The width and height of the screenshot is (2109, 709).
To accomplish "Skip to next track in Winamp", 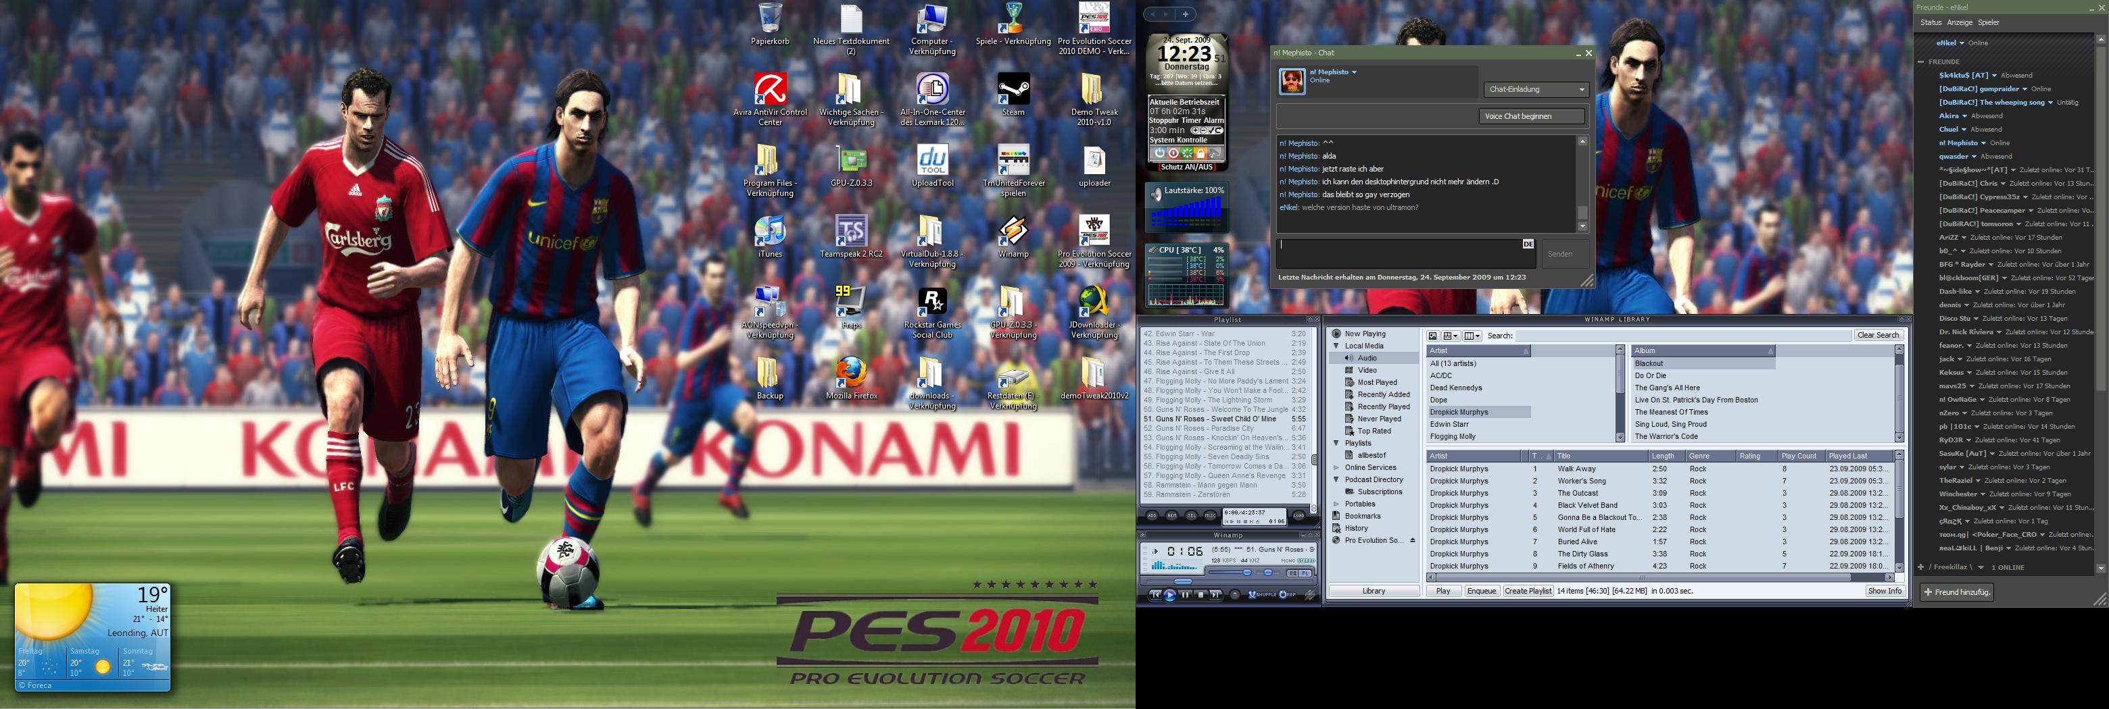I will tap(1216, 596).
